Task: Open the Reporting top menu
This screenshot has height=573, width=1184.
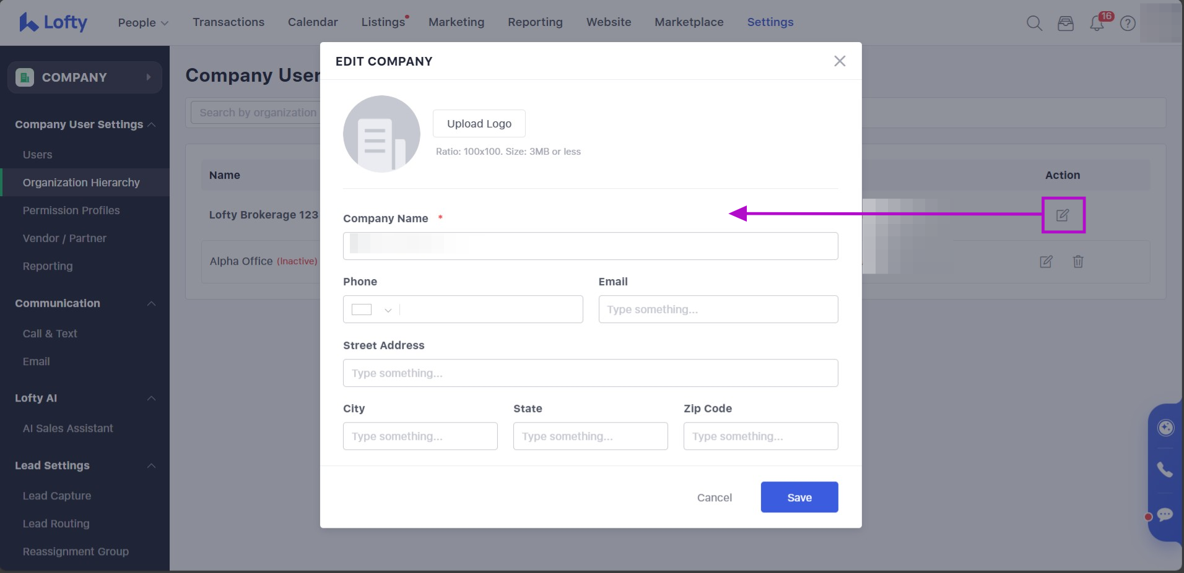Action: (x=535, y=22)
